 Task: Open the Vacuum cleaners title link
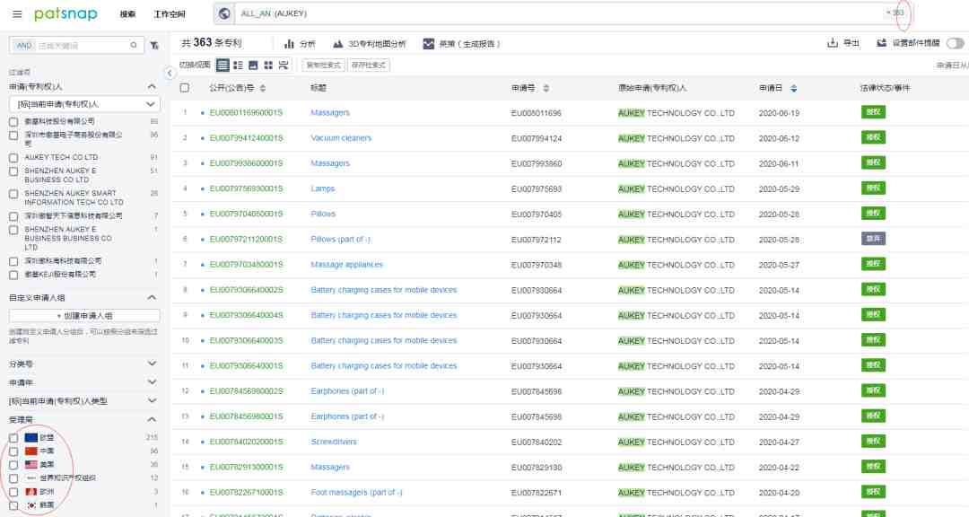click(x=341, y=138)
